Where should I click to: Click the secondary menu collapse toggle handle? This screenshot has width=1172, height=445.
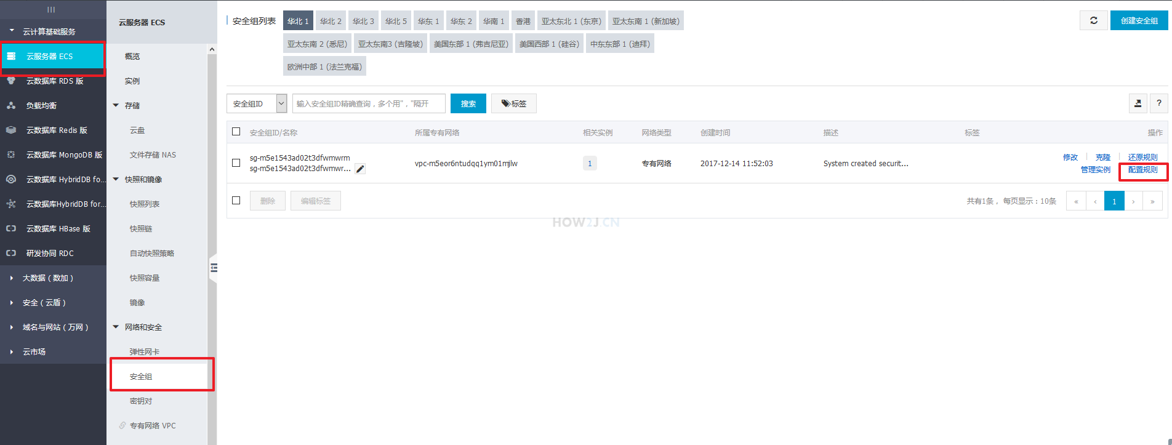(x=214, y=268)
